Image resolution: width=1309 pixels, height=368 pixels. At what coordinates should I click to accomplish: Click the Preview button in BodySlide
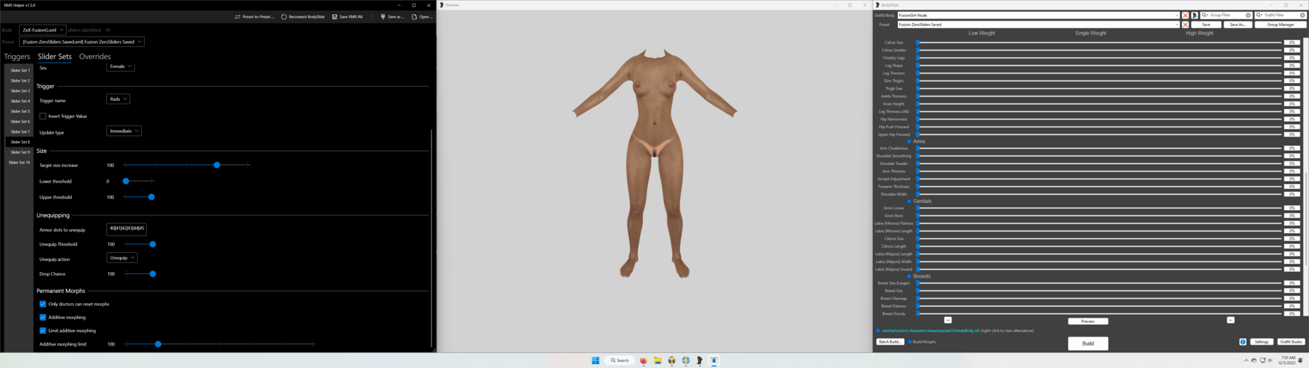tap(1088, 321)
